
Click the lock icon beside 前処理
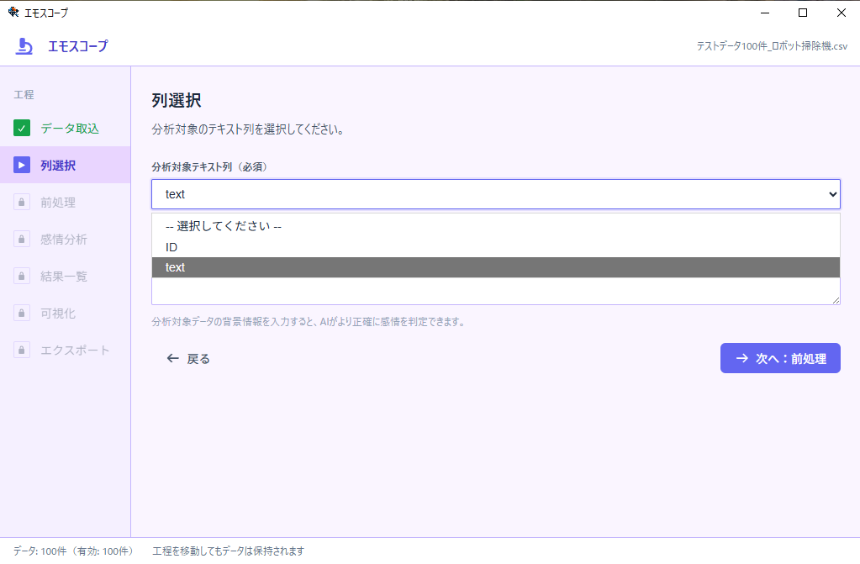[x=22, y=202]
